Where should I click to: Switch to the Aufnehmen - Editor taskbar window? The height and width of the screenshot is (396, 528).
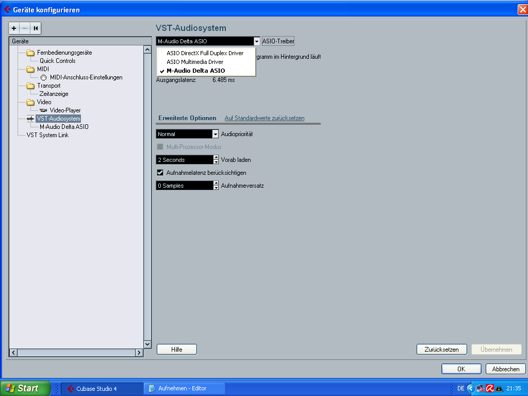(x=185, y=389)
